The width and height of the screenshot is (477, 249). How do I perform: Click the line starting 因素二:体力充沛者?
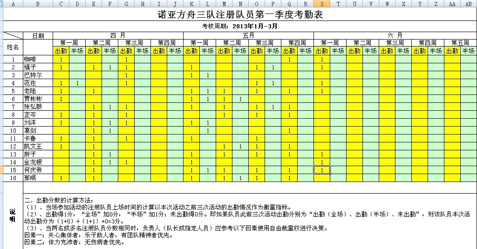click(75, 242)
